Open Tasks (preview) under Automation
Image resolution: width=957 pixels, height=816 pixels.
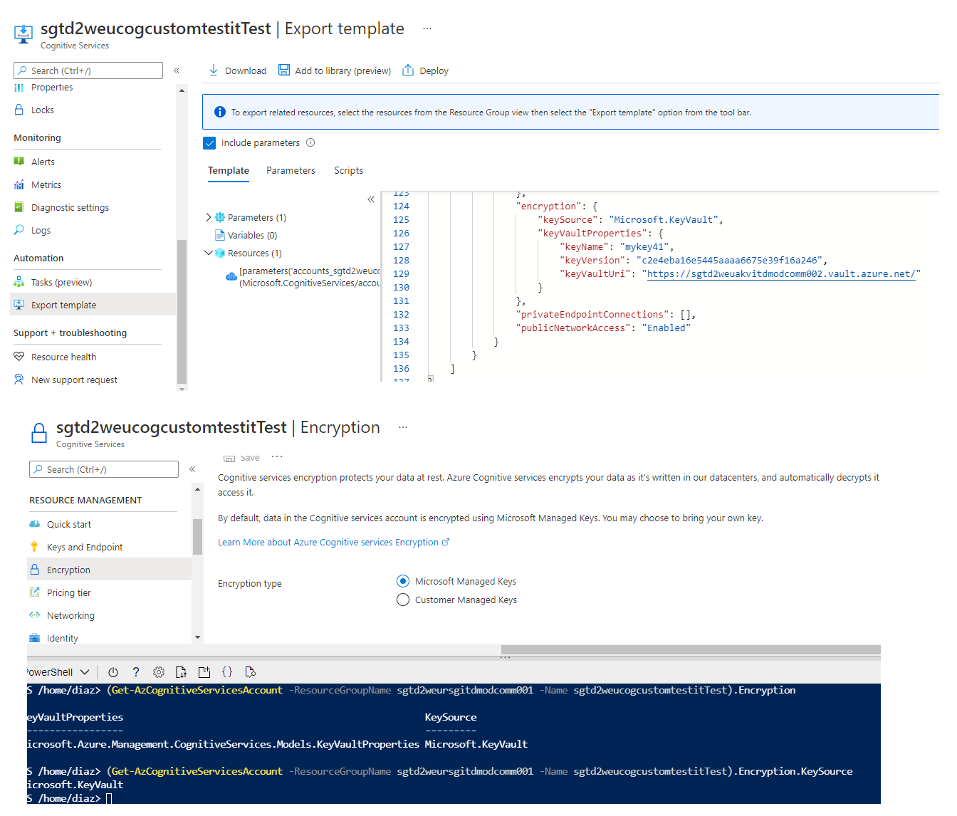61,282
